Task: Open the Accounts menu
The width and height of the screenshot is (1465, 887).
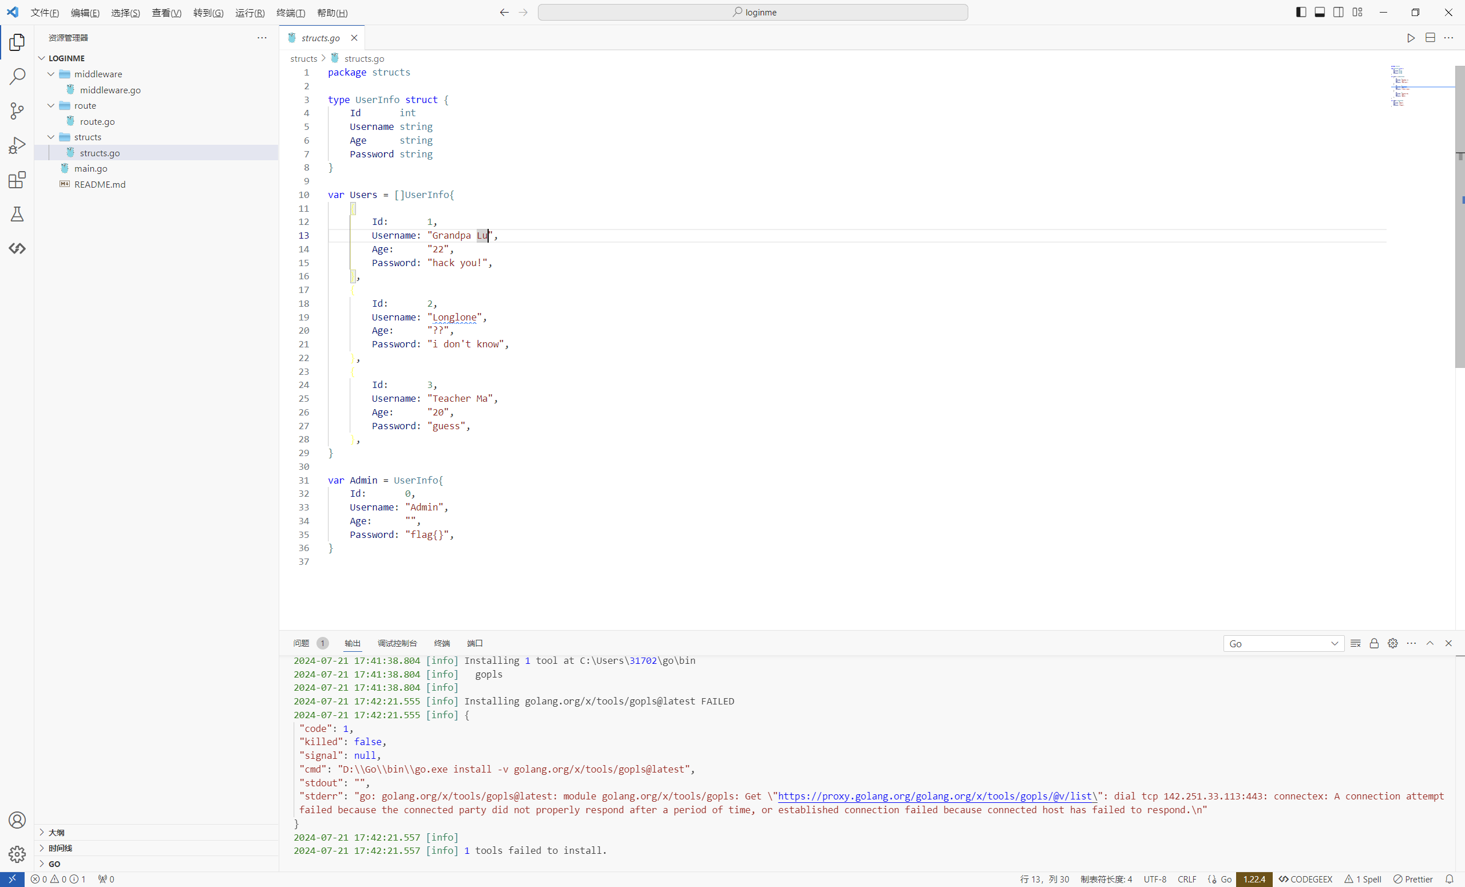Action: tap(17, 821)
